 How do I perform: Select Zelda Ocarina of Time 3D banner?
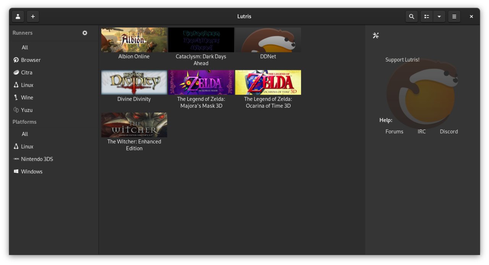coord(268,82)
